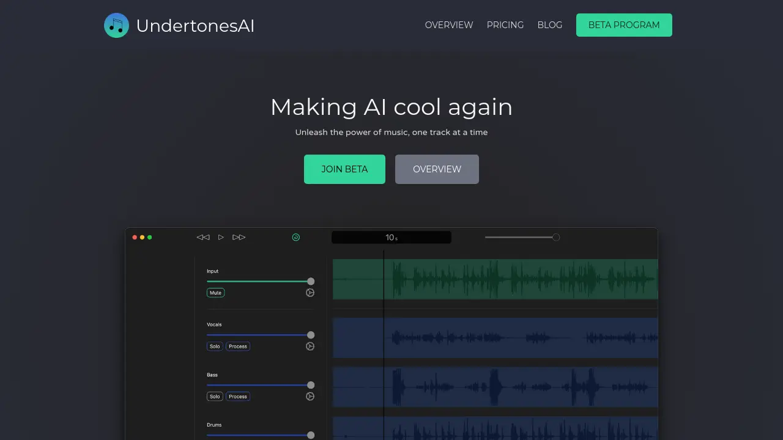783x440 pixels.
Task: Click the Drums track label
Action: click(214, 425)
